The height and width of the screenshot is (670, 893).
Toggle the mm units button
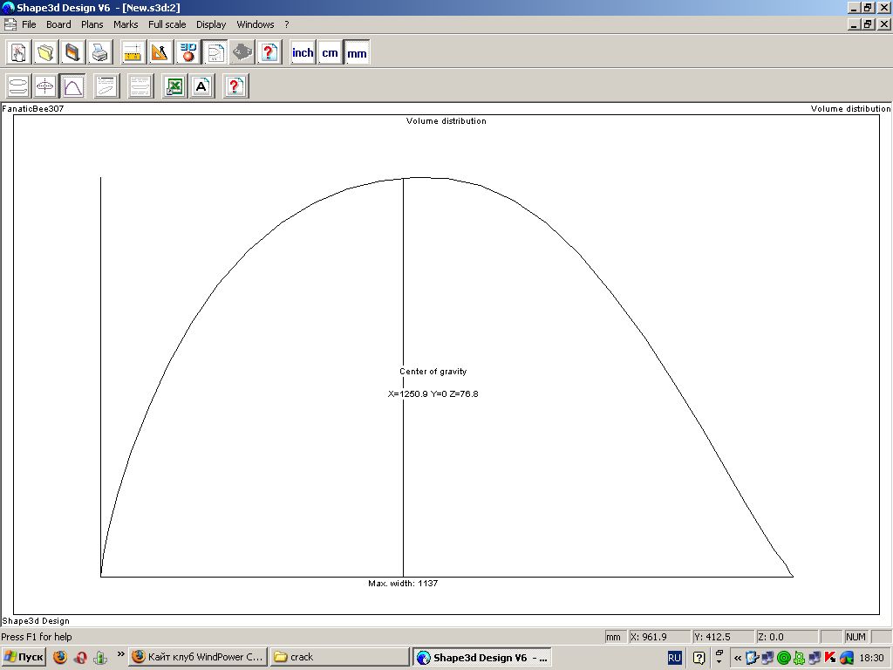pos(357,53)
